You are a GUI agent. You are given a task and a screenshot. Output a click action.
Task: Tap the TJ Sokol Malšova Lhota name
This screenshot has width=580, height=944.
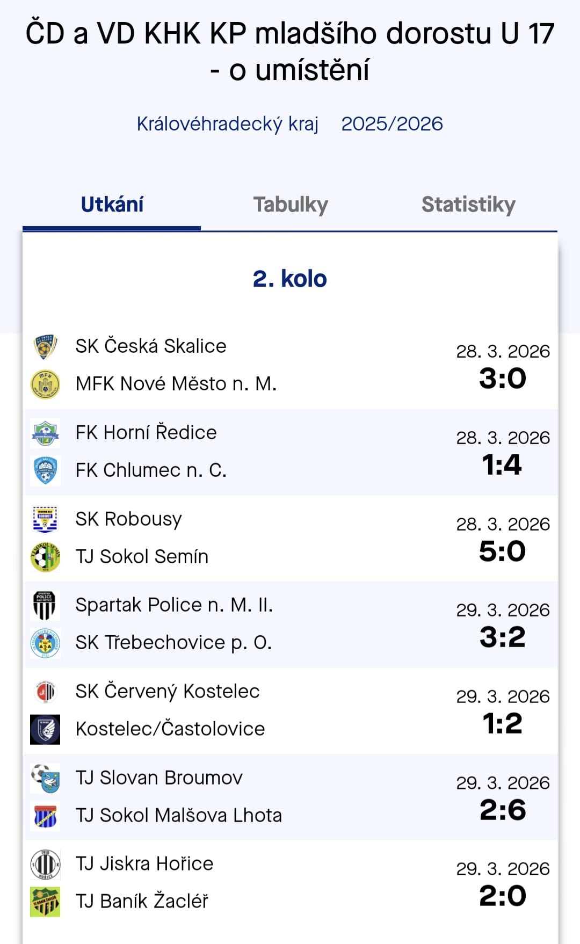pos(179,816)
